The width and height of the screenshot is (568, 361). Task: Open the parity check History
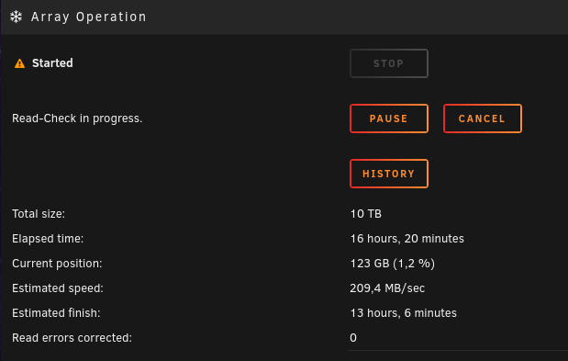click(389, 174)
